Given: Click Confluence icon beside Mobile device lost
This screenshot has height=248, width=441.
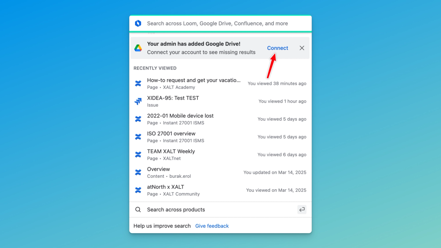Looking at the screenshot, I should coord(138,119).
